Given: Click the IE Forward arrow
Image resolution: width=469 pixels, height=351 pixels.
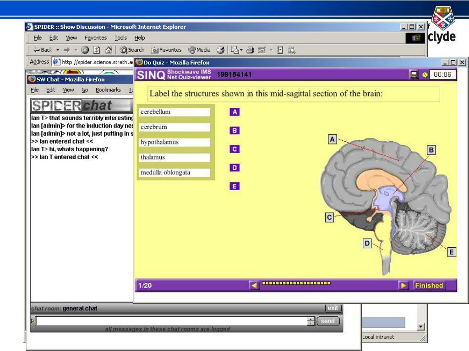Looking at the screenshot, I should (x=67, y=50).
